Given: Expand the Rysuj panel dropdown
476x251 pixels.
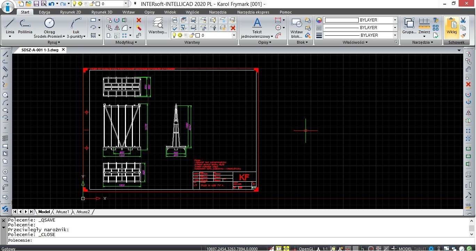Looking at the screenshot, I should (54, 42).
